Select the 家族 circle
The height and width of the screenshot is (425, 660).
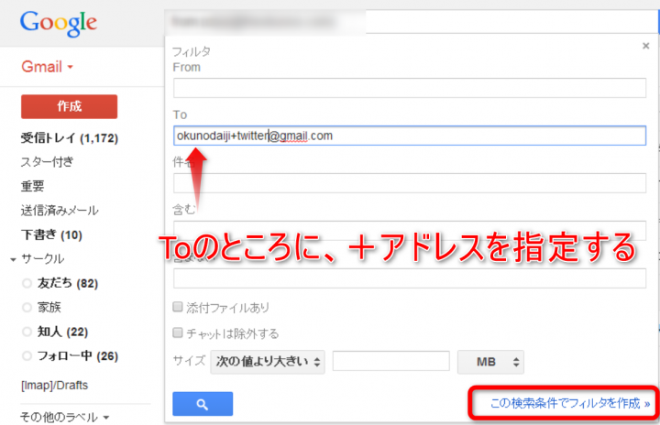pyautogui.click(x=49, y=307)
